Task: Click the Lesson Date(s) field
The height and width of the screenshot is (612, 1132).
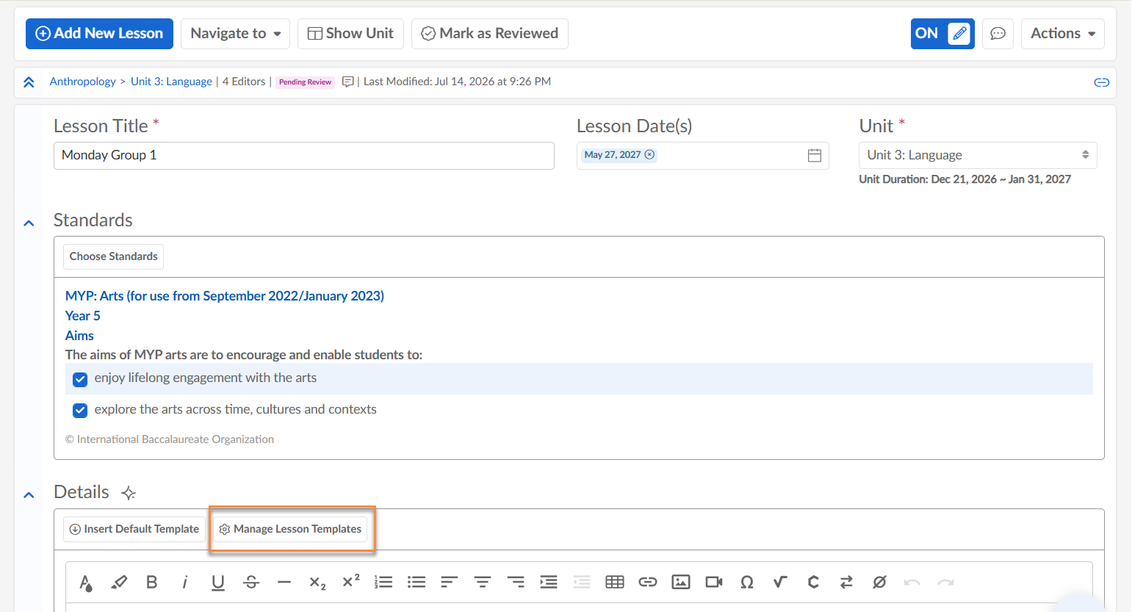Action: (x=702, y=156)
